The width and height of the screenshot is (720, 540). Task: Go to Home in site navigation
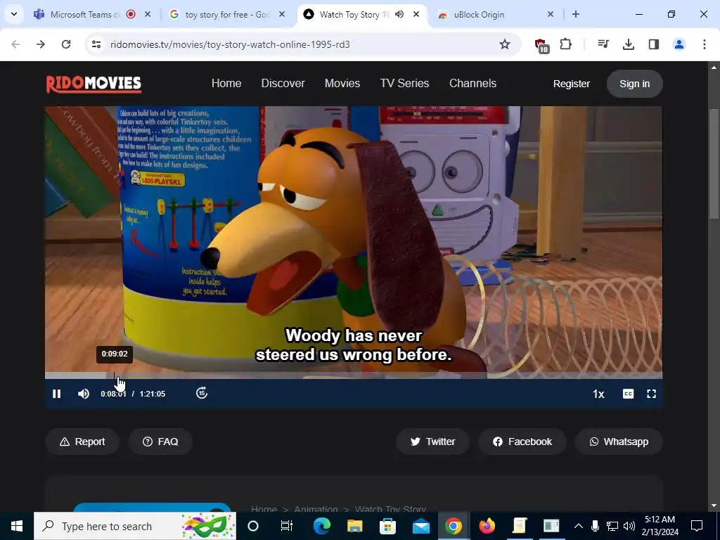tap(226, 83)
